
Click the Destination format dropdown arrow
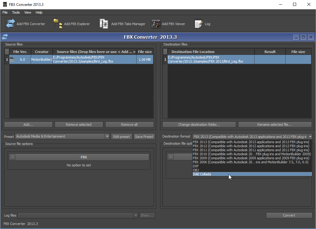pyautogui.click(x=310, y=137)
